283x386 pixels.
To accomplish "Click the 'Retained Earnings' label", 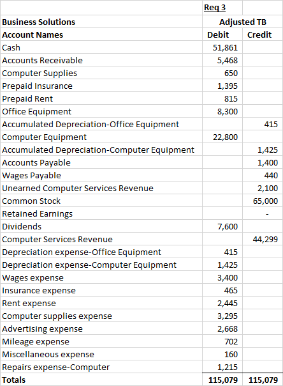I will [38, 214].
